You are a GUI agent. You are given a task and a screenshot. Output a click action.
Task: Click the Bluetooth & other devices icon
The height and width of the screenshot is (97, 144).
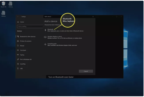18,37
